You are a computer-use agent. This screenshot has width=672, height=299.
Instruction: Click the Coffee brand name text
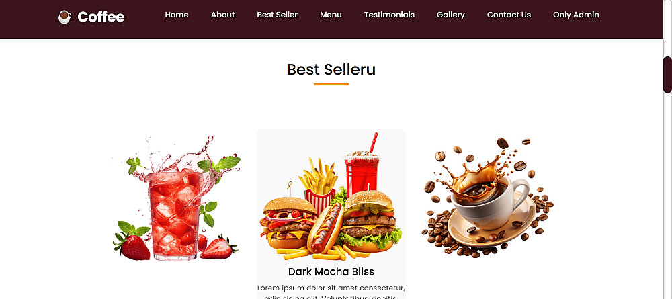[x=101, y=17]
